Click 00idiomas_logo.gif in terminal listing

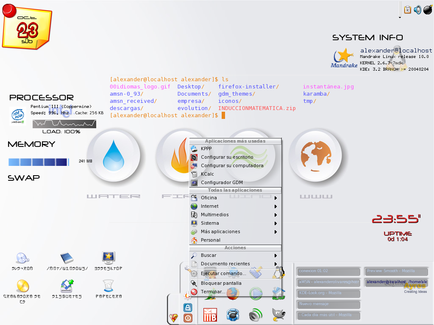pos(140,87)
